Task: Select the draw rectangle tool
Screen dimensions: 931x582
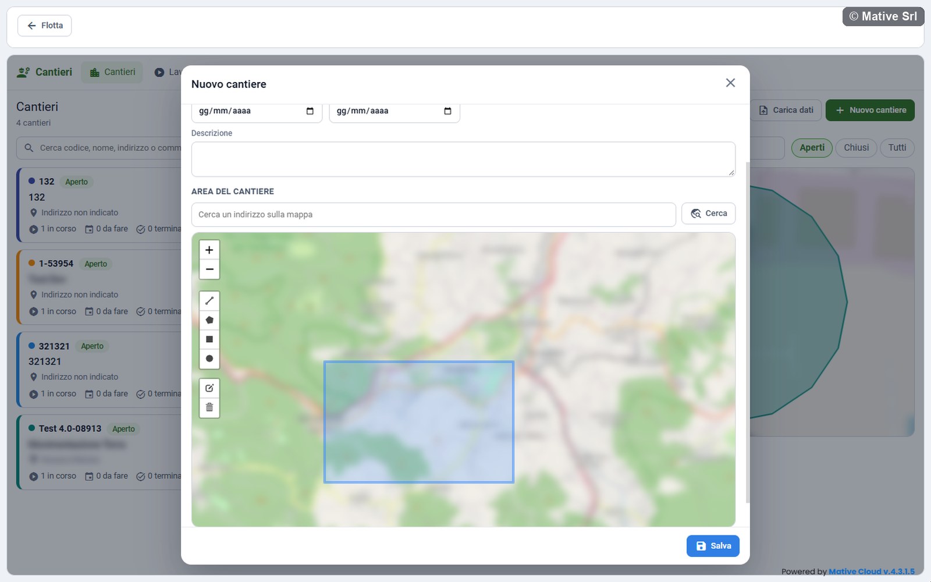Action: click(x=209, y=339)
